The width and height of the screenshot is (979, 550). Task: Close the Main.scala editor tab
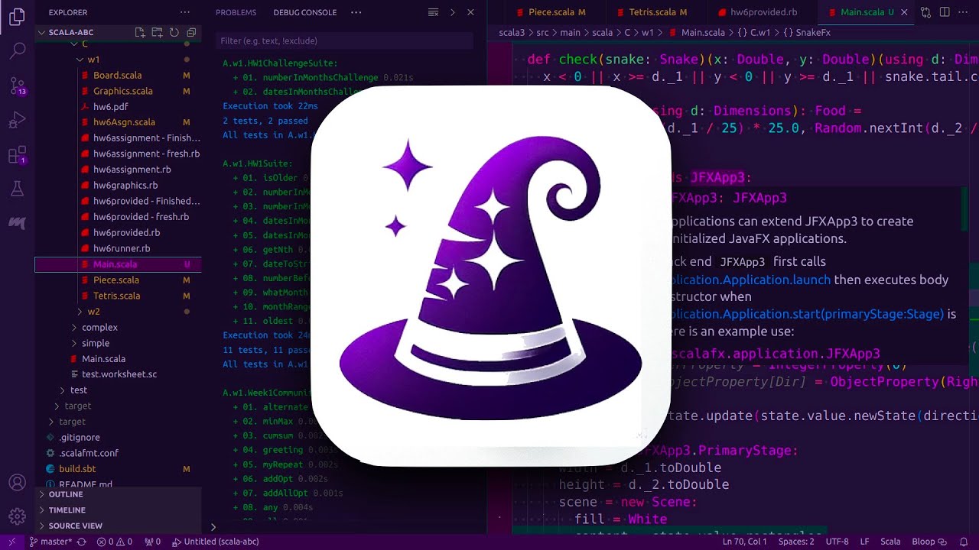[x=904, y=12]
